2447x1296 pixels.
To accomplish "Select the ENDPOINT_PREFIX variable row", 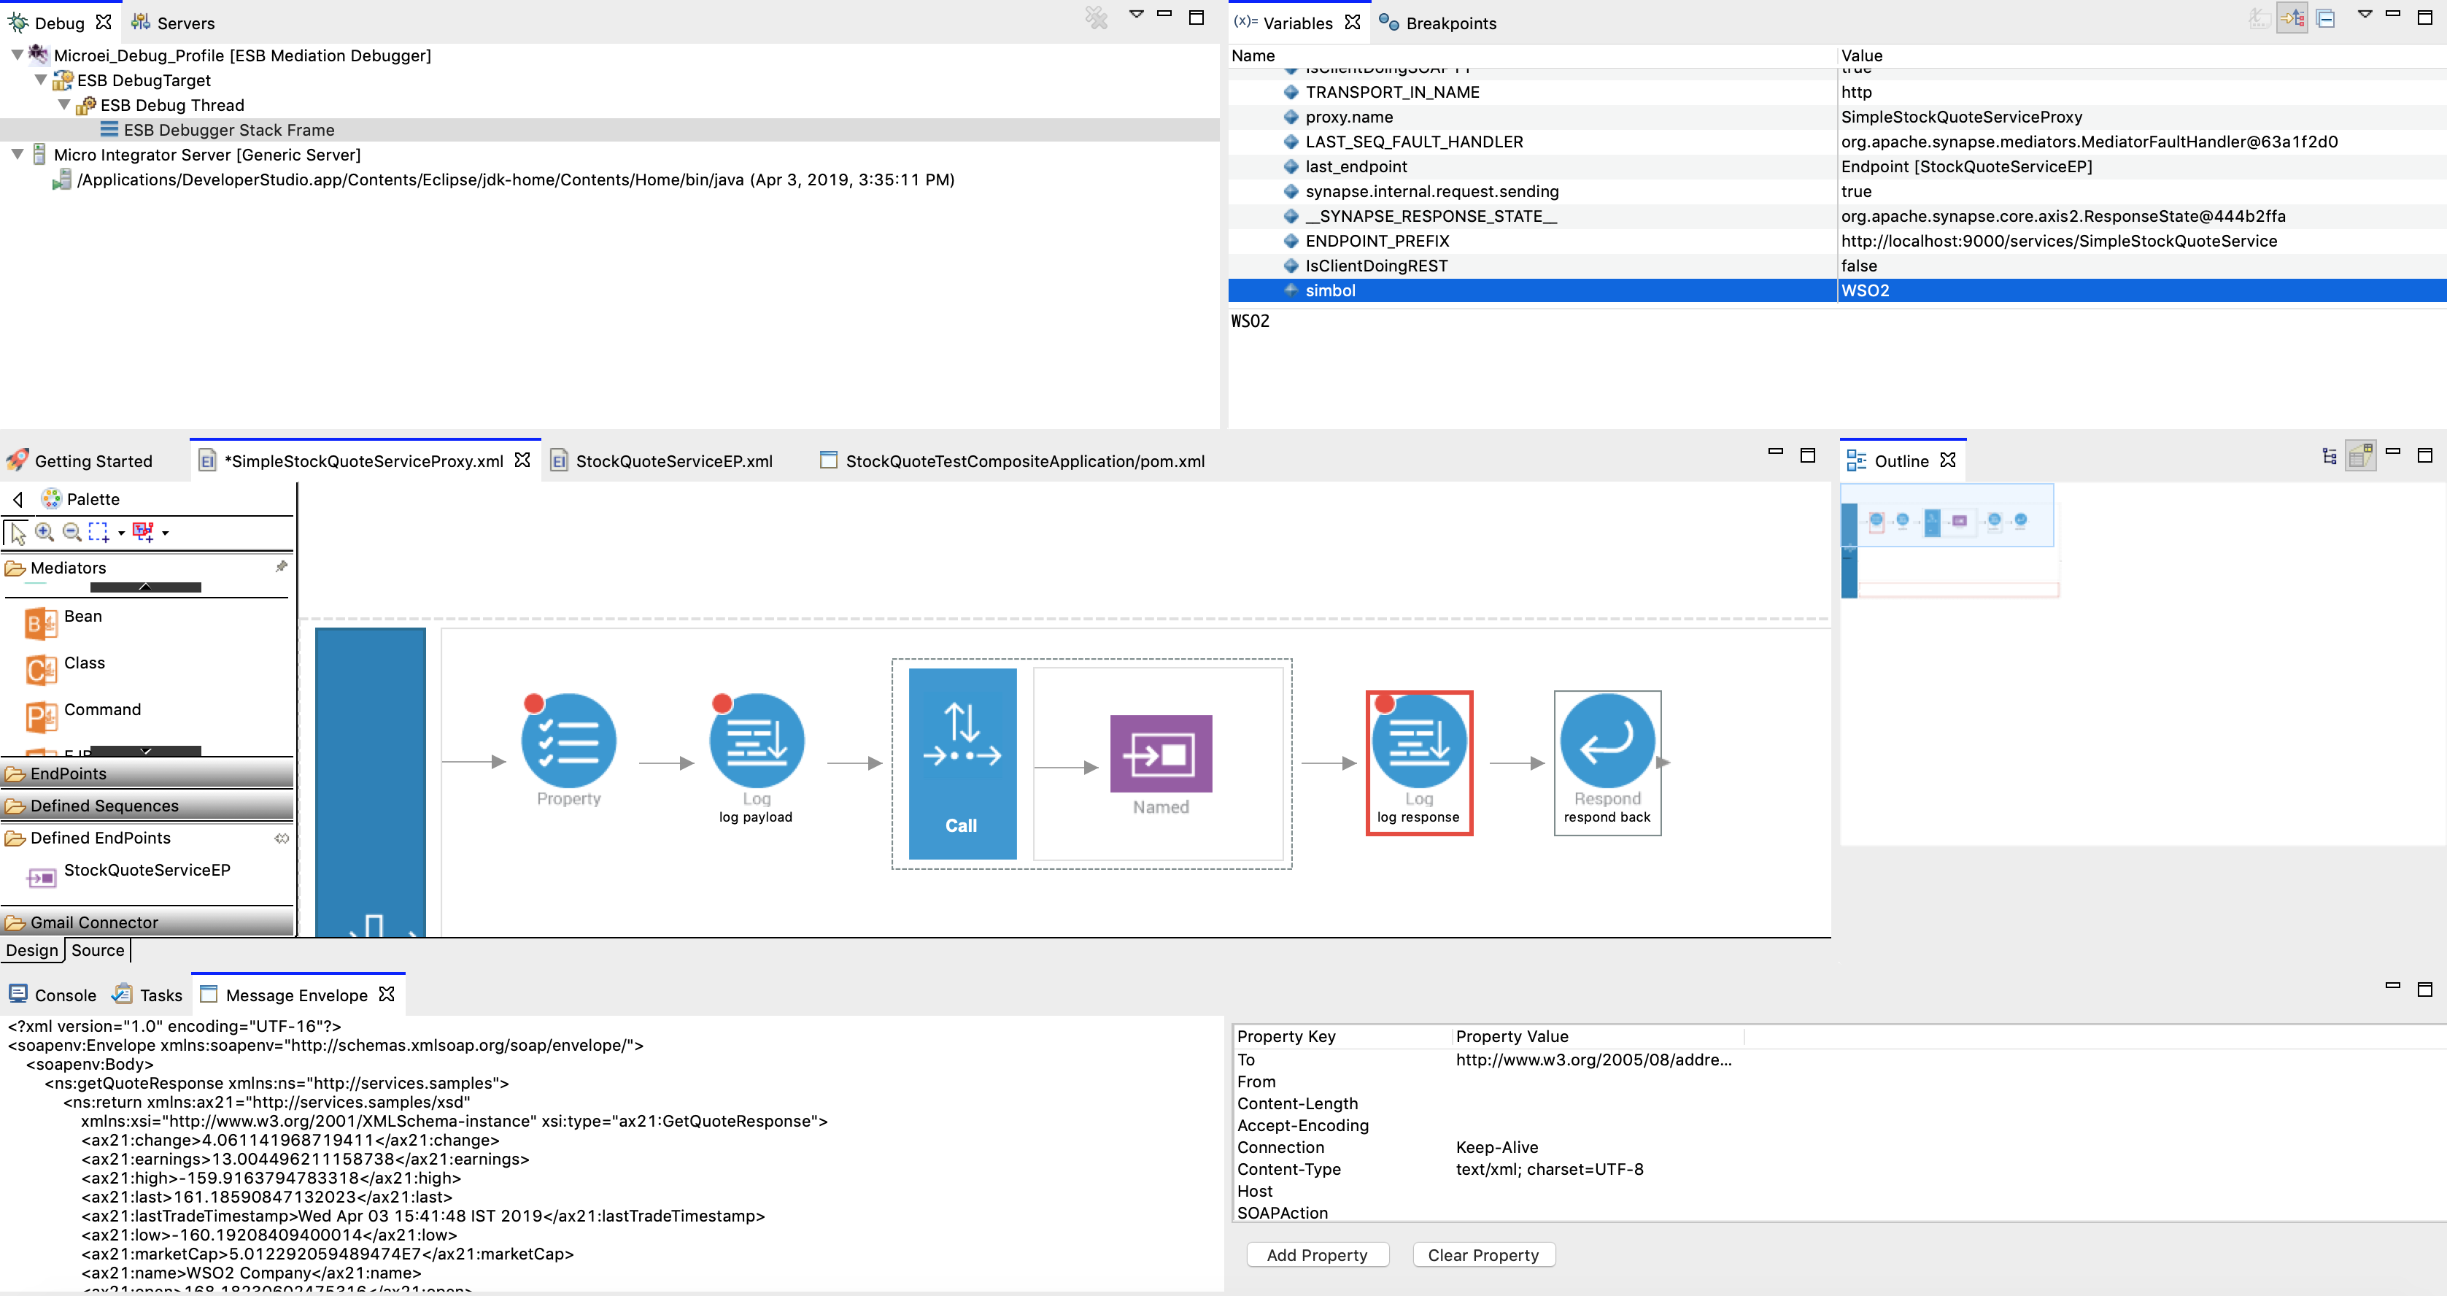I will pos(1837,242).
